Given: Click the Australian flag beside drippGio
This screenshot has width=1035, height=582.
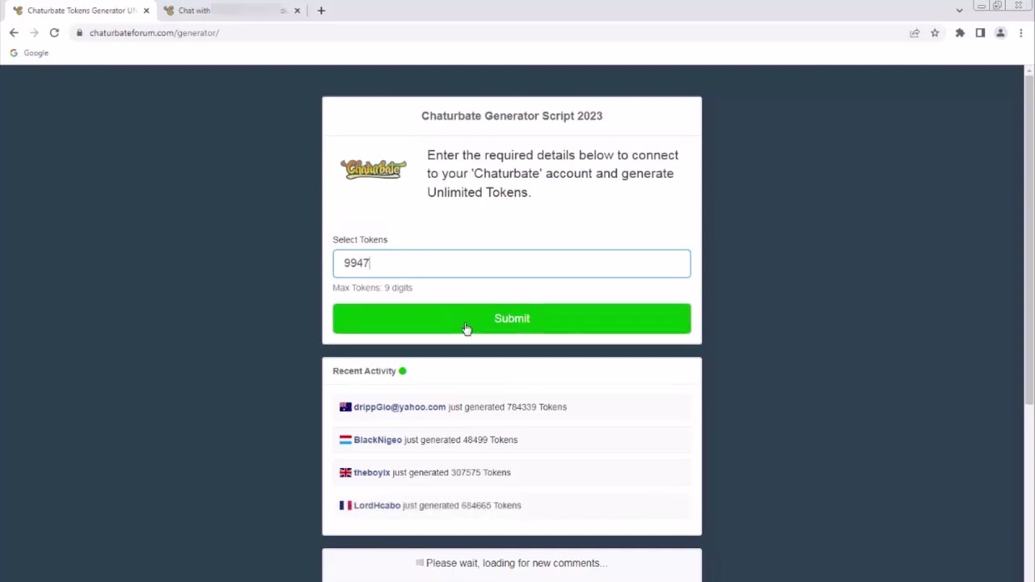Looking at the screenshot, I should [x=345, y=407].
